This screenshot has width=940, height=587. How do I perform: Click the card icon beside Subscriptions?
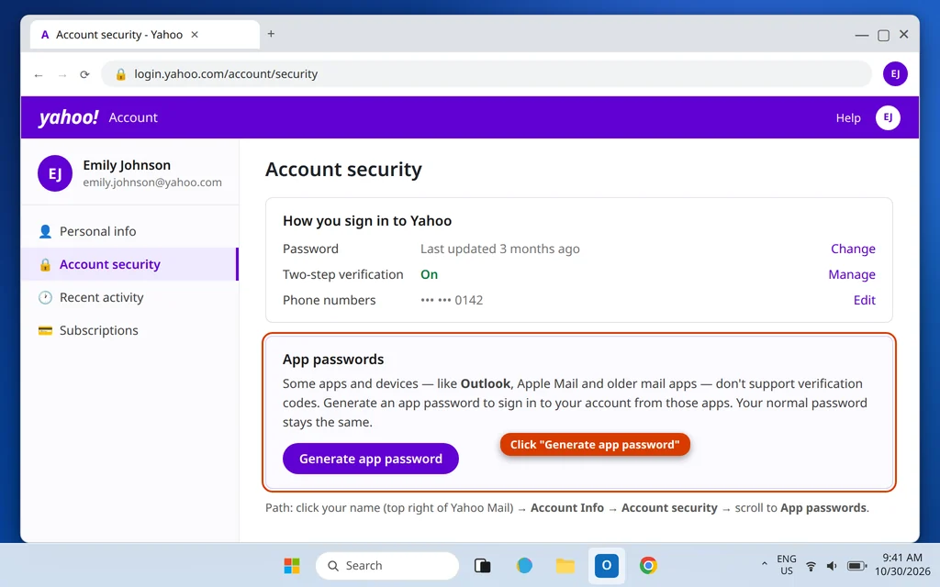[45, 330]
